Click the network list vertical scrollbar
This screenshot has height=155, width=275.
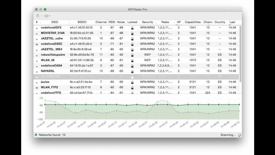click(x=240, y=54)
